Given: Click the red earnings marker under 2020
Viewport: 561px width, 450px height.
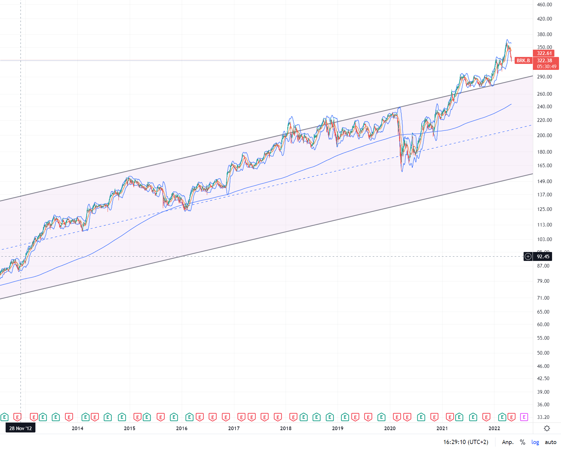Looking at the screenshot, I should (397, 417).
